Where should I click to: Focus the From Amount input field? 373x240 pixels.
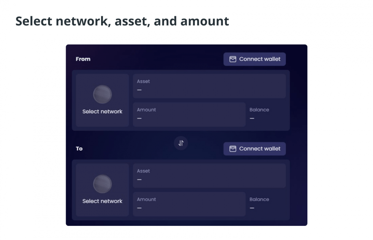point(189,114)
